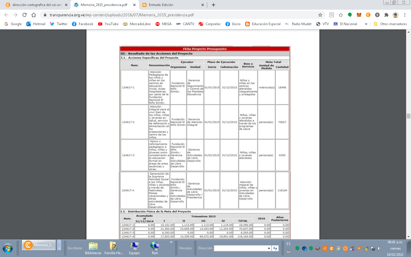411x257 pixels.
Task: Open the Extensions puzzle piece menu
Action: [386, 15]
